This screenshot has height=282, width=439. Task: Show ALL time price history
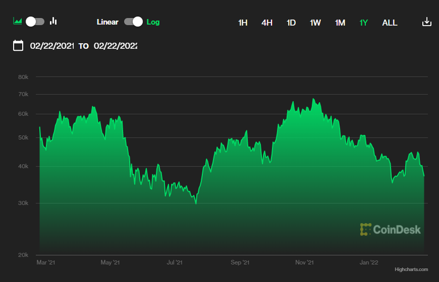[390, 23]
